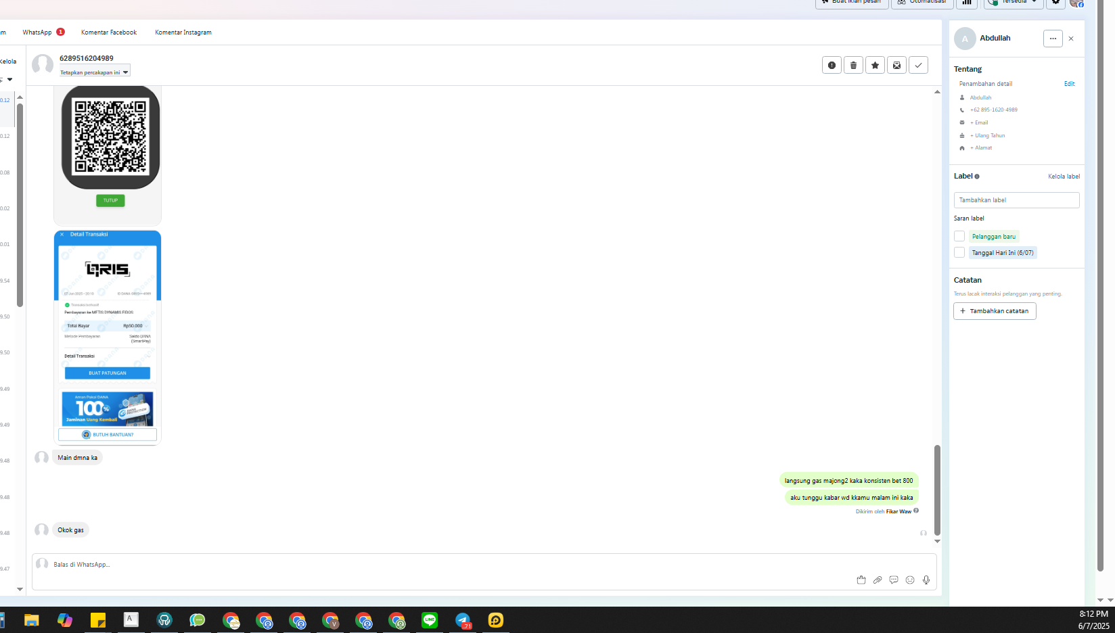Click the 'langsung gas majong2' message bubble

pyautogui.click(x=848, y=481)
